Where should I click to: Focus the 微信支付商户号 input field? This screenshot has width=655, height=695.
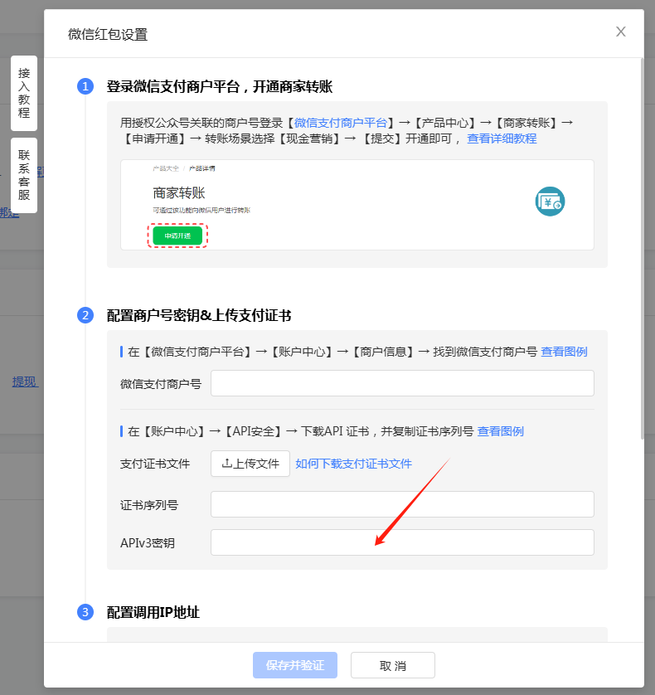tap(402, 383)
